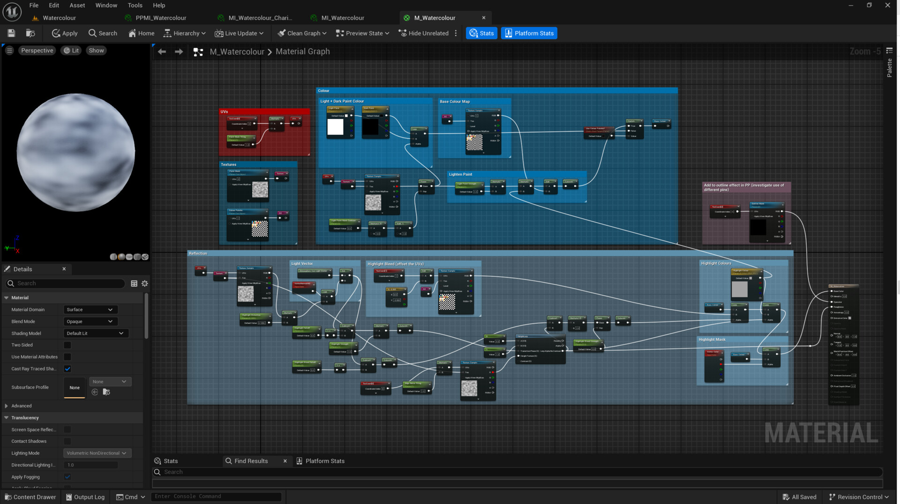Click Browse to Subsurface Profile icon

pos(106,392)
